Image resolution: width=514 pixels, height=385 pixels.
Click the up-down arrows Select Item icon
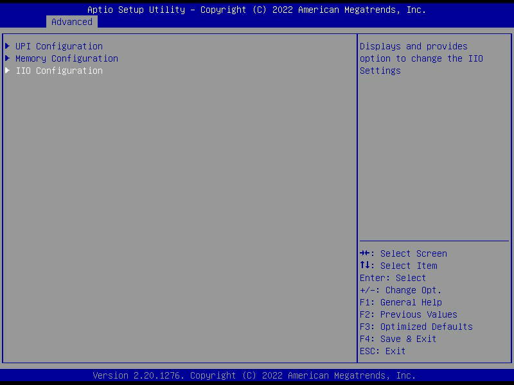click(364, 266)
